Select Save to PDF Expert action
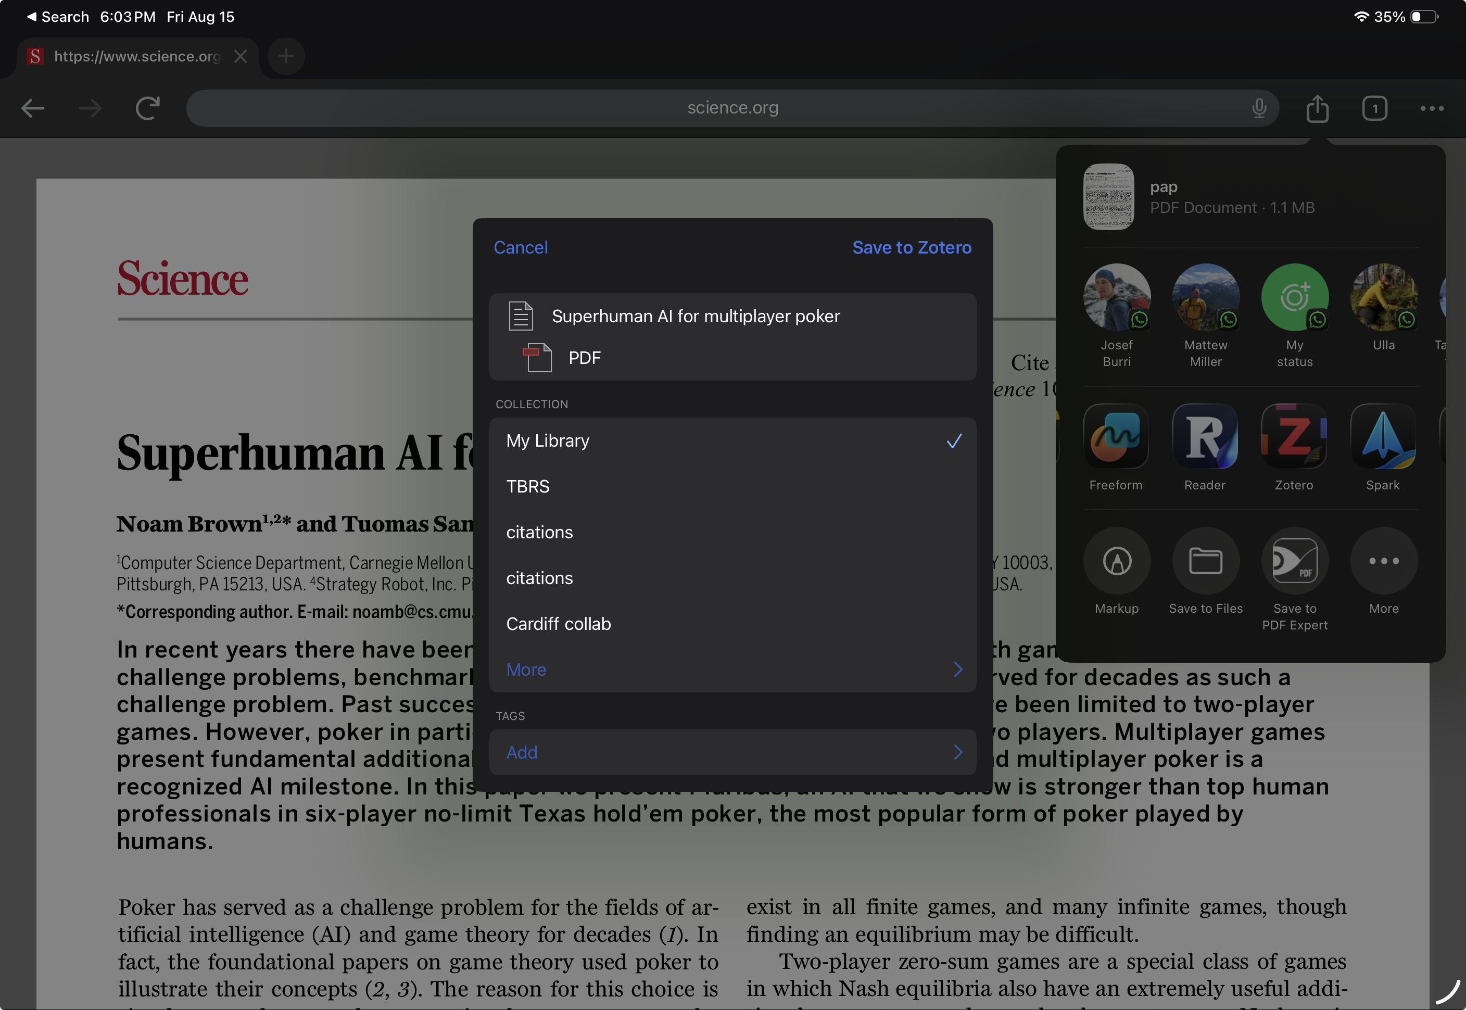The width and height of the screenshot is (1466, 1010). (x=1295, y=561)
